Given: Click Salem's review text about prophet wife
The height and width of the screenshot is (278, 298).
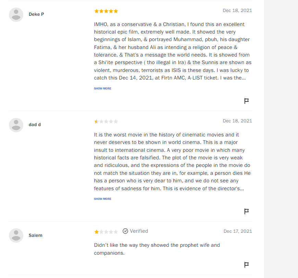Looking at the screenshot, I should click(x=157, y=249).
